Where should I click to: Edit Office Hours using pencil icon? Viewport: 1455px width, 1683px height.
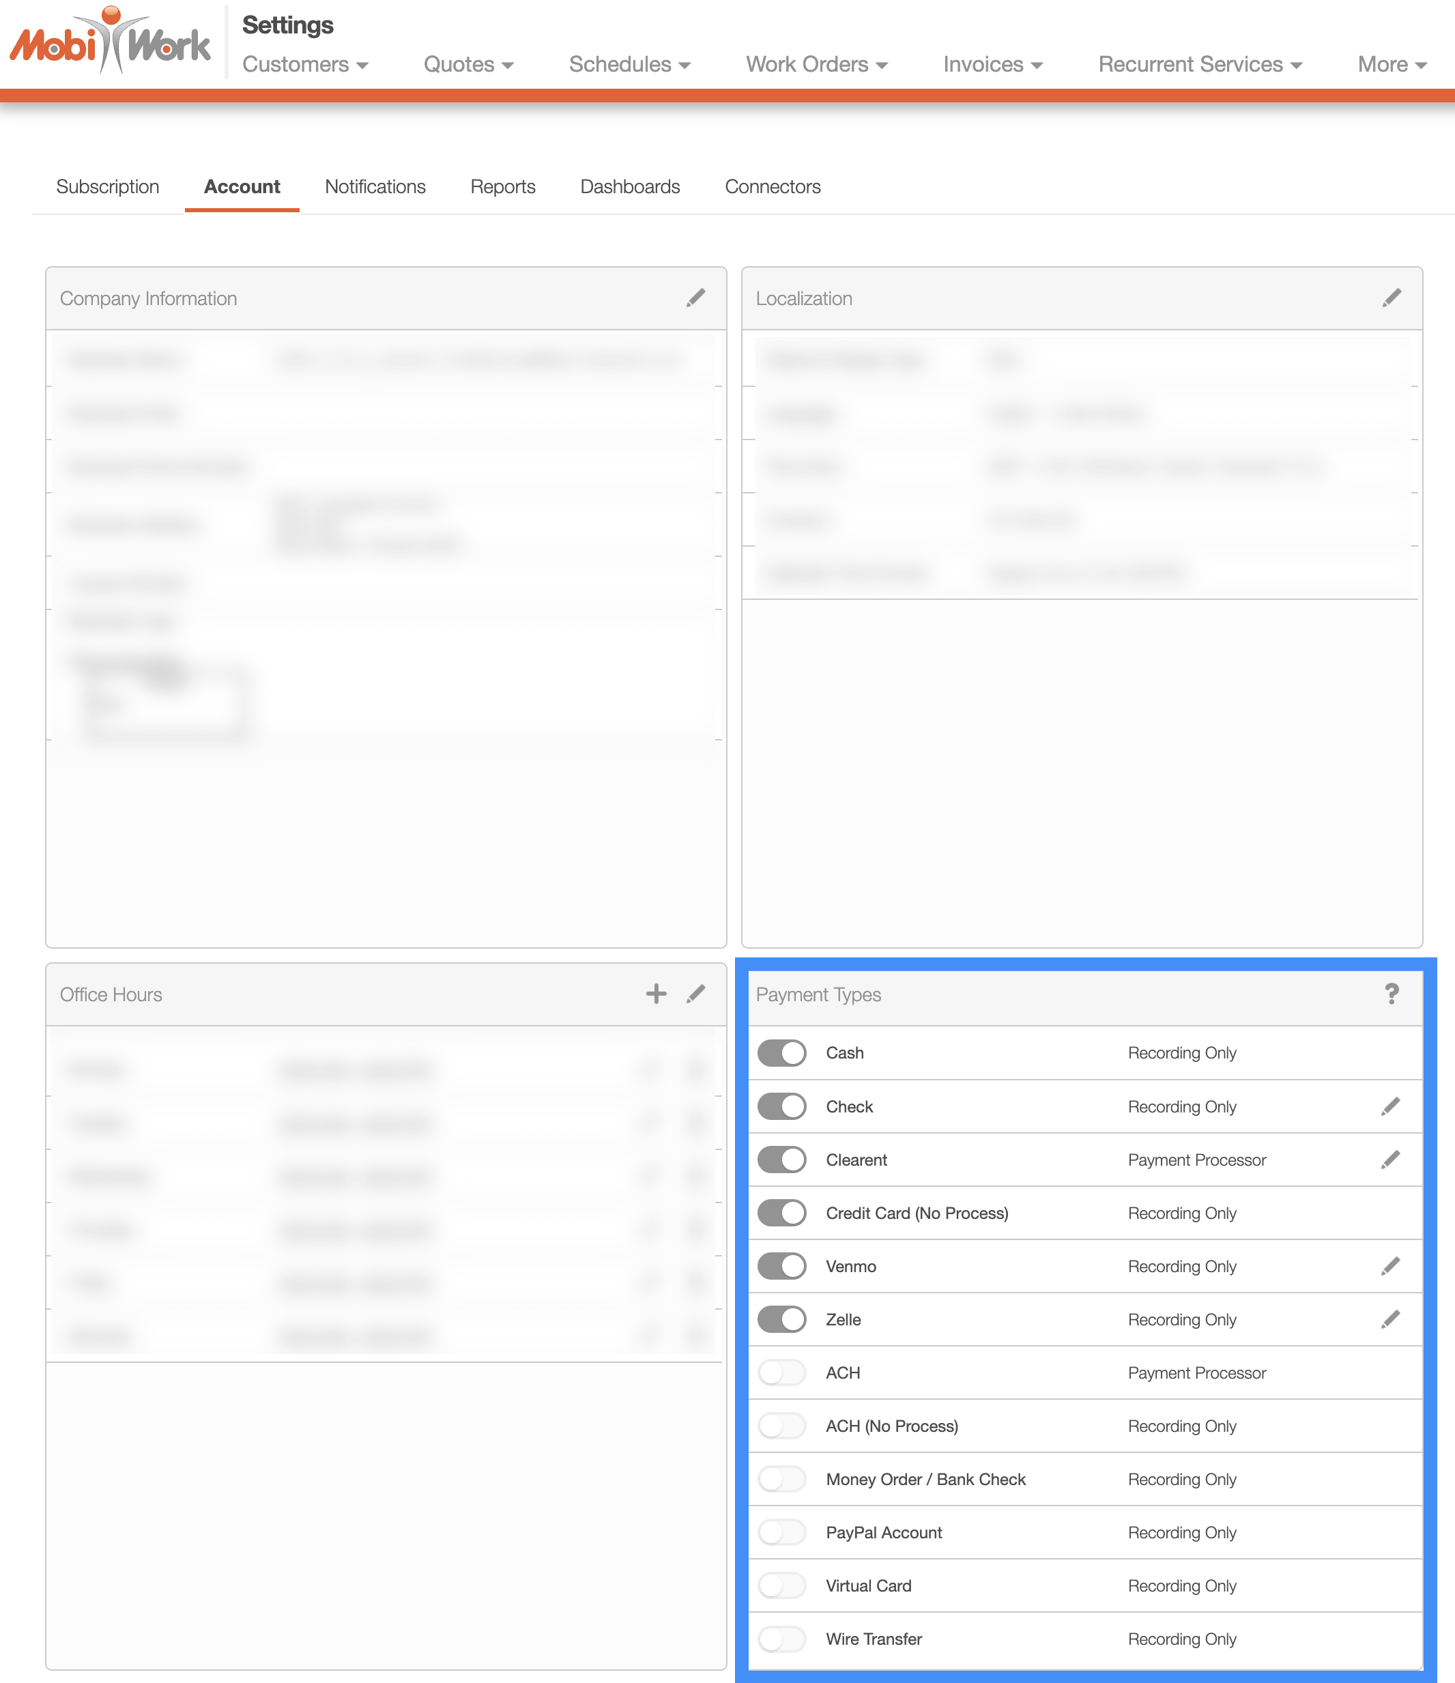695,994
